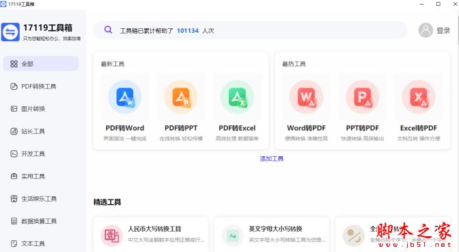Viewport: 459px width, 252px height.
Task: Switch to the 数据换算工具 category
Action: coord(41,221)
